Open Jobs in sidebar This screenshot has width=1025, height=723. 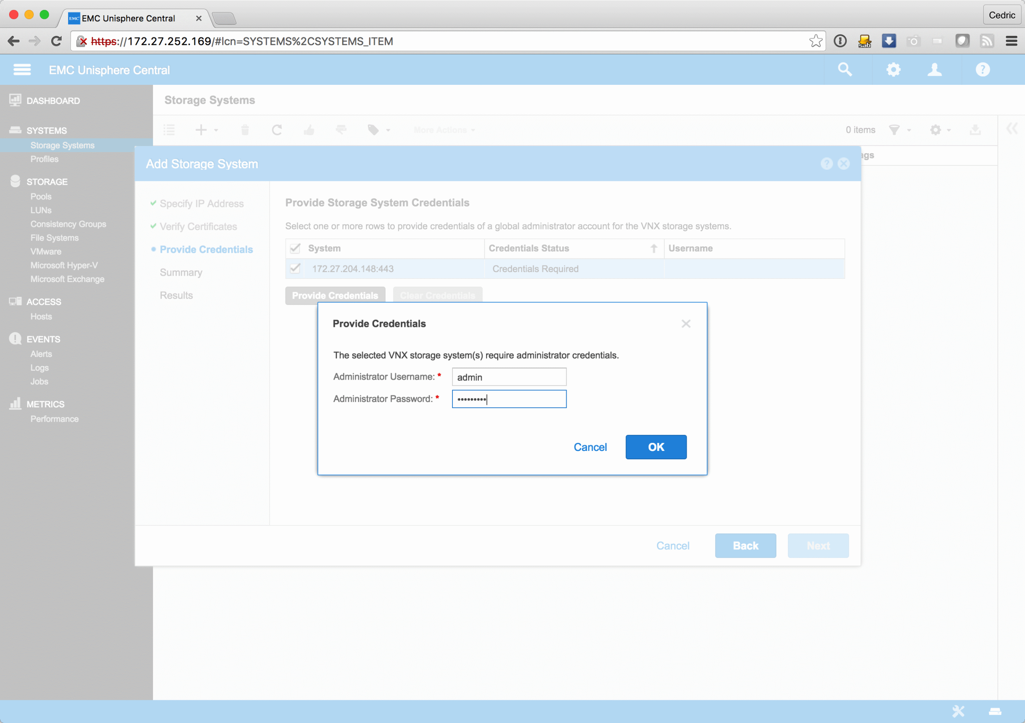pos(39,382)
